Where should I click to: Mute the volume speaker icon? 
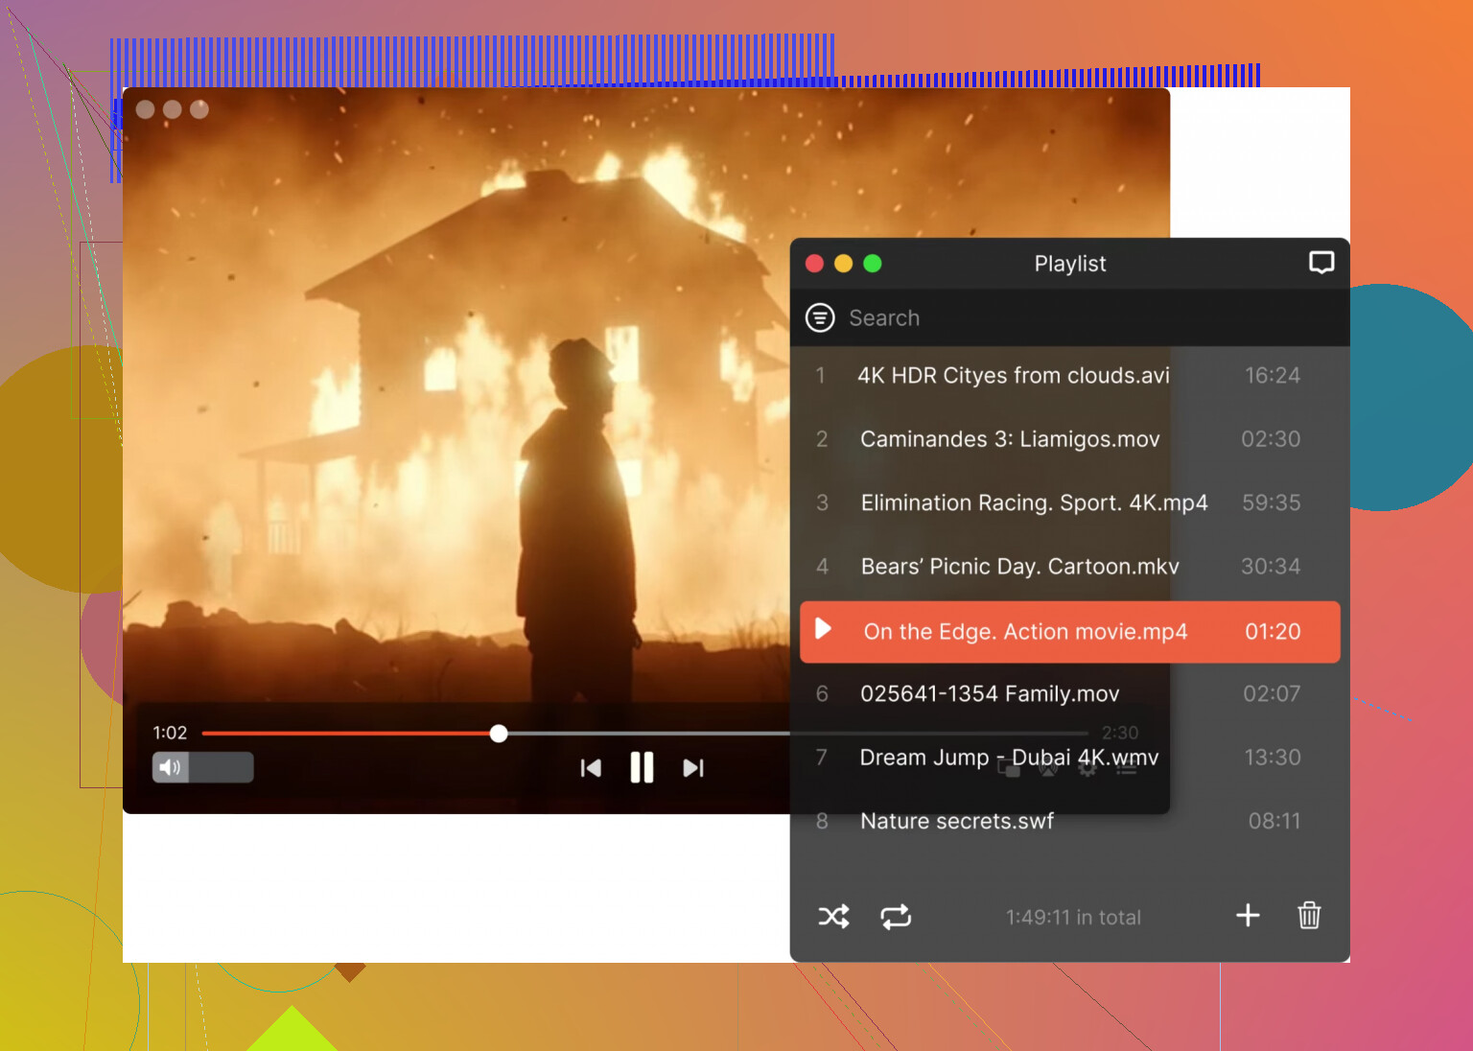pos(170,767)
